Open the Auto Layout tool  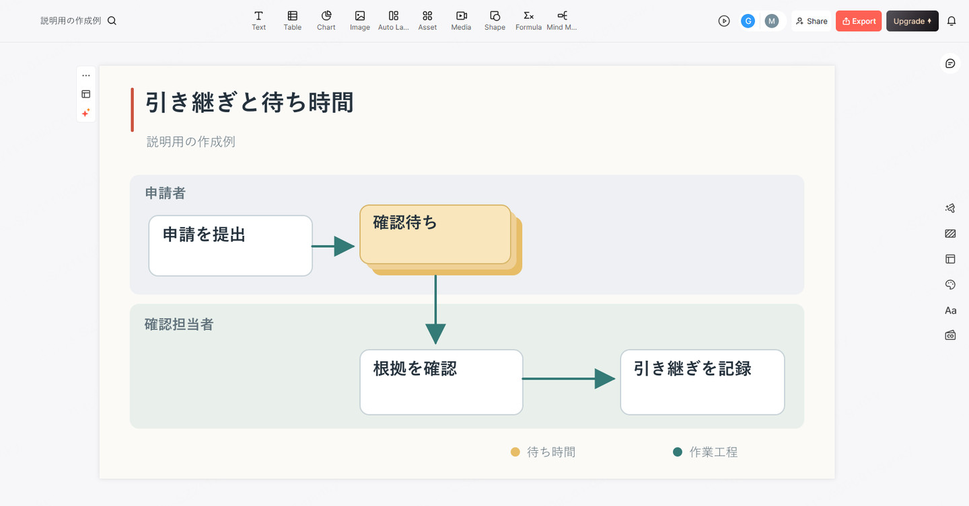[394, 20]
